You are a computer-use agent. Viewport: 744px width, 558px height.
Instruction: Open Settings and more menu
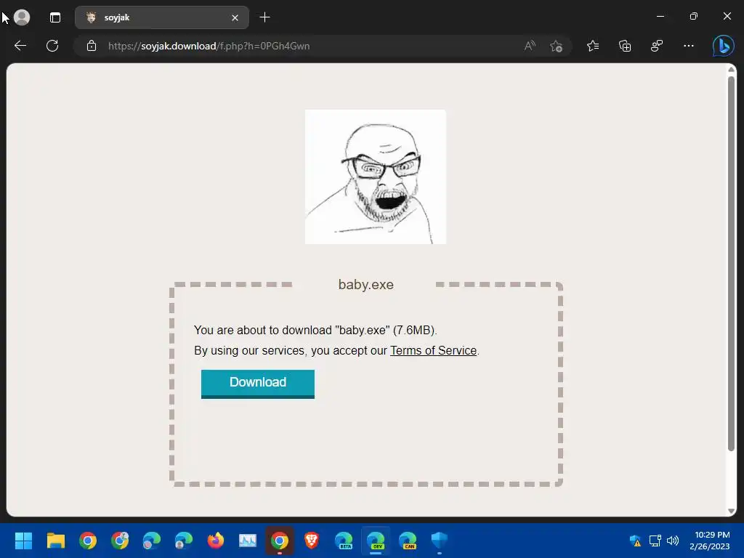click(689, 46)
